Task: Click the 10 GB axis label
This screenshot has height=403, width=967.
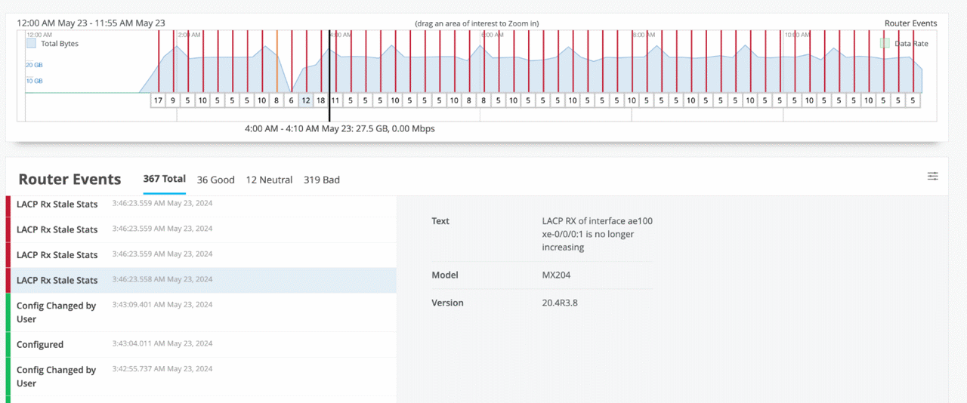Action: click(34, 81)
